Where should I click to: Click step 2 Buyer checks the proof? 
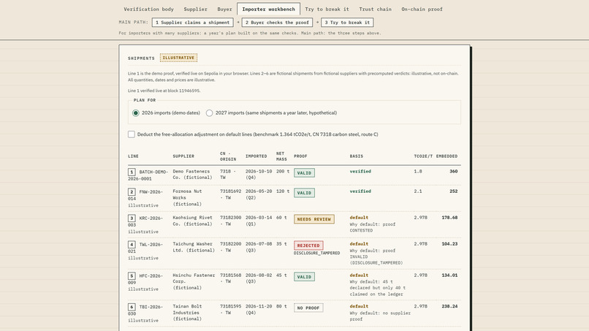pyautogui.click(x=277, y=23)
